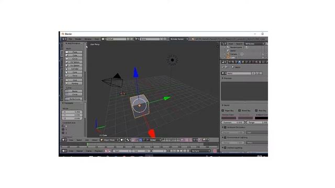Toggle the Constraint Axis Y checkbox
Viewport: 335px width, 188px height.
point(63,130)
